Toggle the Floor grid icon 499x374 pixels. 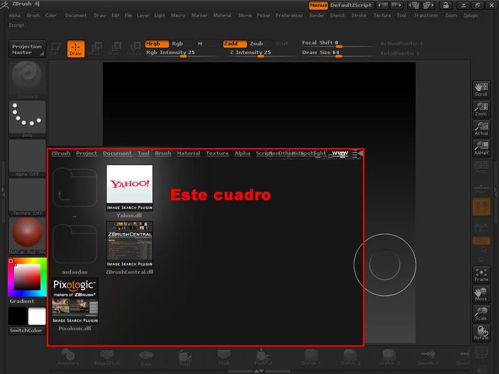(481, 188)
